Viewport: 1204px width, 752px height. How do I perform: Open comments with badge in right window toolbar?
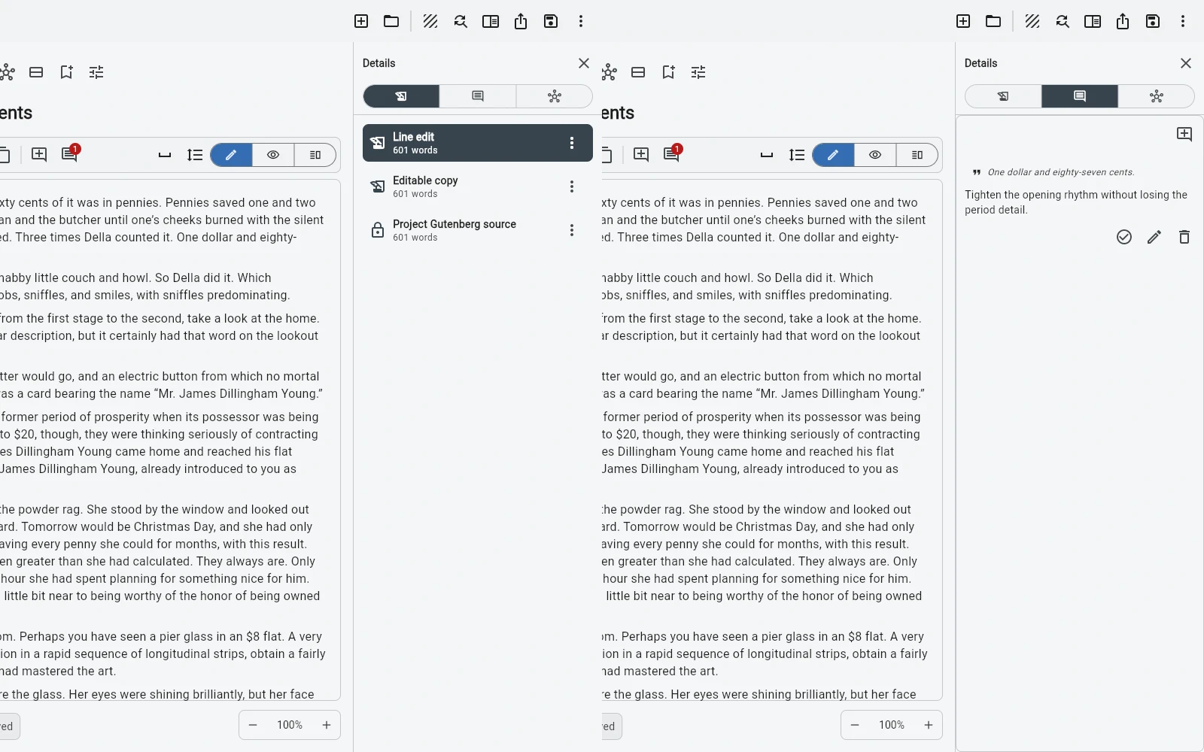click(x=671, y=154)
